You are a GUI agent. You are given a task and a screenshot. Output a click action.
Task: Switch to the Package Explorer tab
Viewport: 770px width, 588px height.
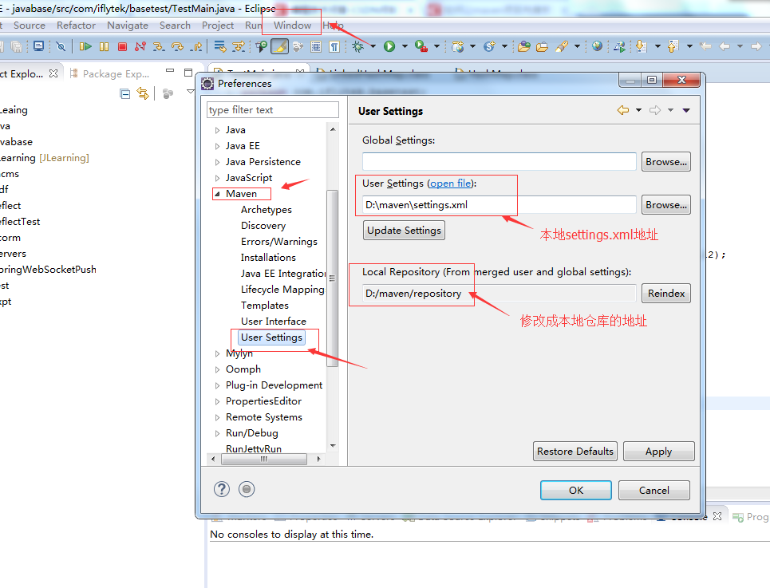pyautogui.click(x=110, y=73)
